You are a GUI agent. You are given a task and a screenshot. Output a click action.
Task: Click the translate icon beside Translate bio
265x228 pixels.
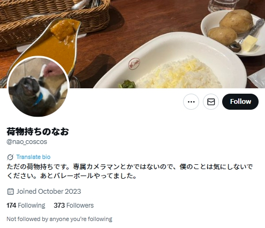pyautogui.click(x=10, y=157)
